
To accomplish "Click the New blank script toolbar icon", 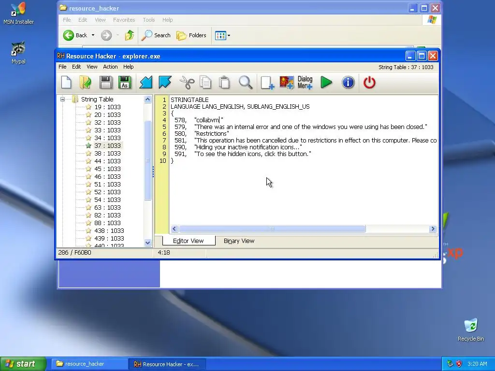I will [x=66, y=83].
